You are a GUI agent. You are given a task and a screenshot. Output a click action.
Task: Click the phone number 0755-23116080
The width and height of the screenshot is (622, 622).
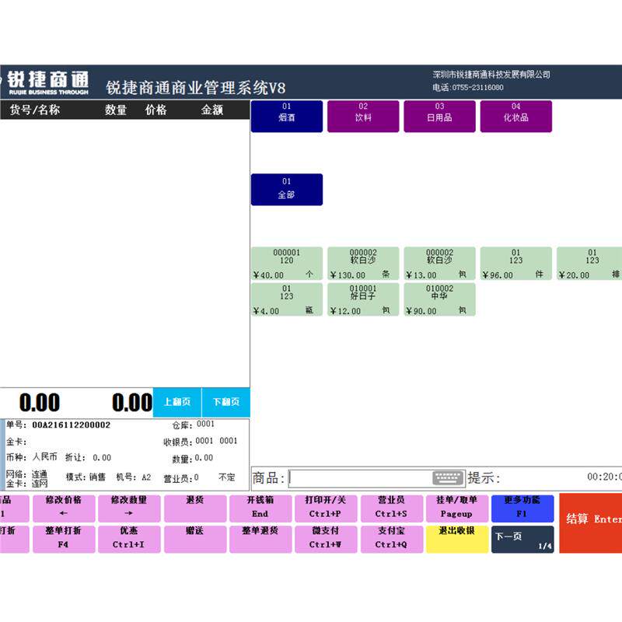click(478, 87)
